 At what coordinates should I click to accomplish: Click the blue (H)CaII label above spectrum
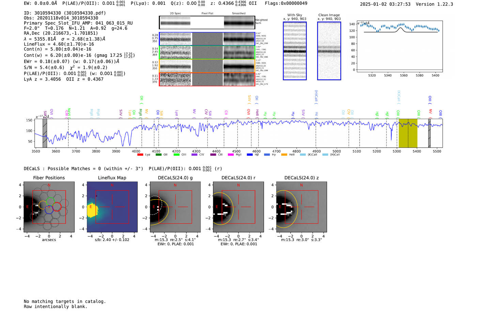(x=316, y=97)
